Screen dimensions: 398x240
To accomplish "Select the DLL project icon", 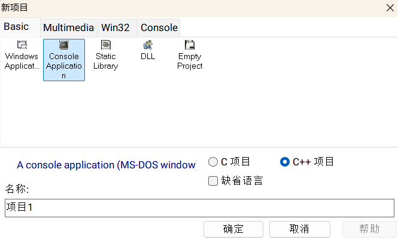I will 148,45.
